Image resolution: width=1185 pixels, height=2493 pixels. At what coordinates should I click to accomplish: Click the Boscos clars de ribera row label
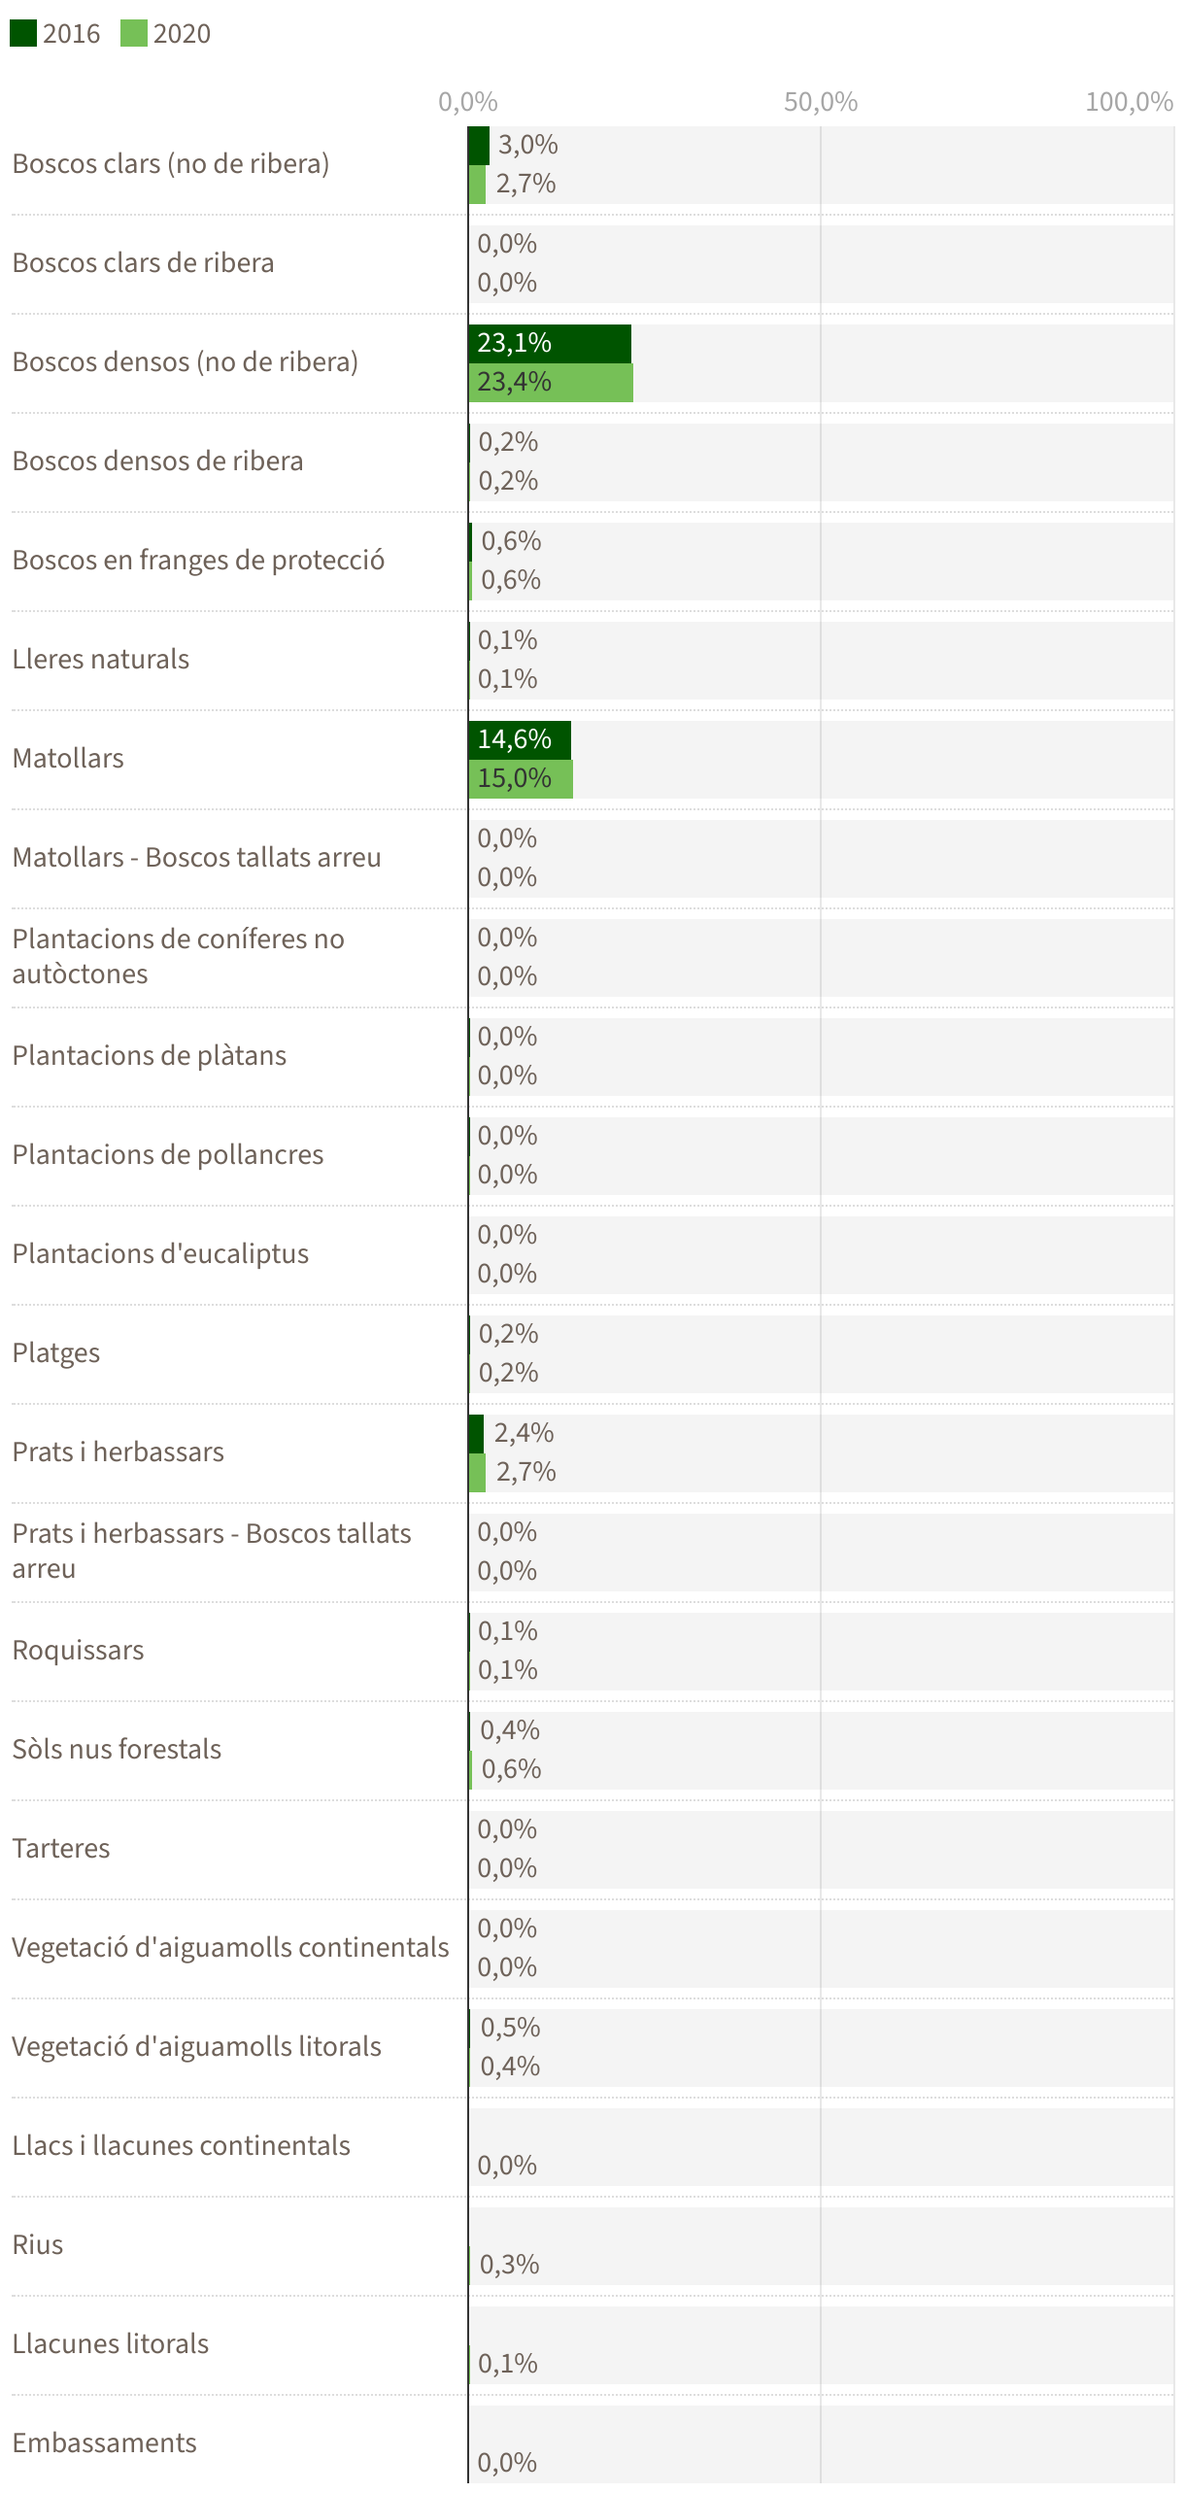[143, 263]
